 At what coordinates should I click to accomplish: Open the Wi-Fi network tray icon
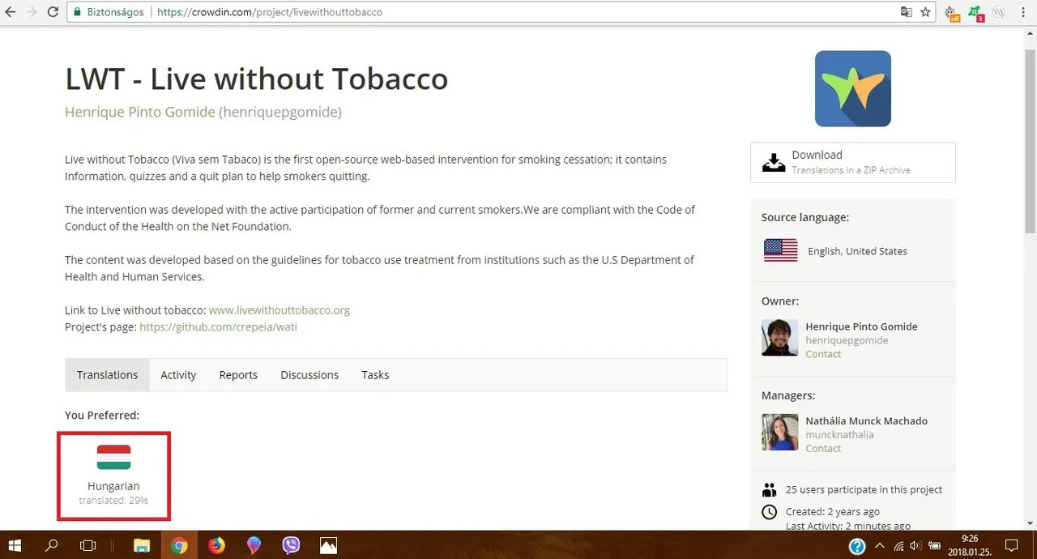coord(898,546)
